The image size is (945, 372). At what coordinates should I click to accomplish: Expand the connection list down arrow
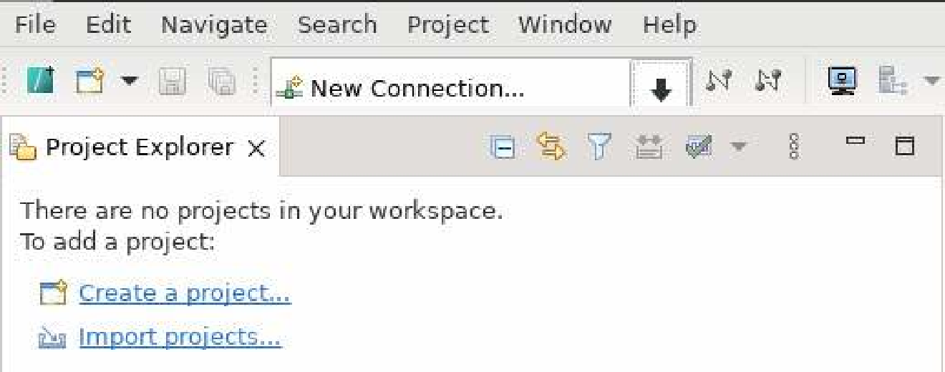pyautogui.click(x=661, y=89)
